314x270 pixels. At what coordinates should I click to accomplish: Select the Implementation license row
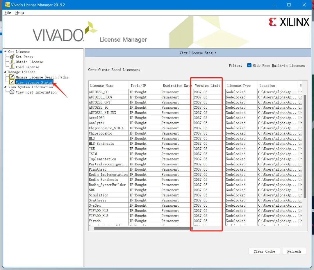click(x=195, y=159)
